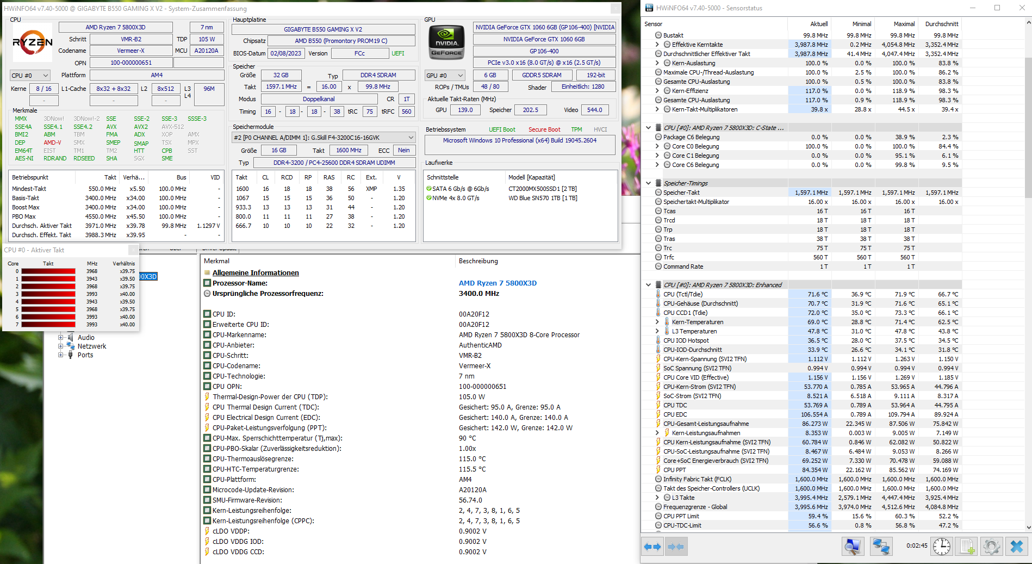Viewport: 1032px width, 564px height.
Task: Click the GIGABYTE B550 GAMING X V2 mainboard field
Action: pos(323,29)
